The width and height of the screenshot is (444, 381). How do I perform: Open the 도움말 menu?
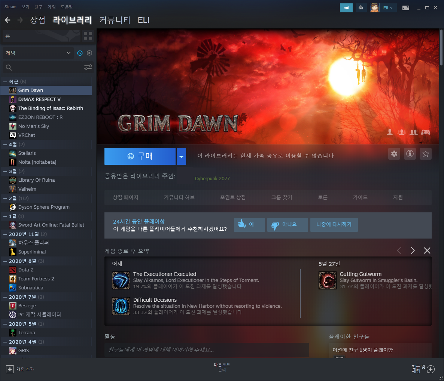[67, 7]
